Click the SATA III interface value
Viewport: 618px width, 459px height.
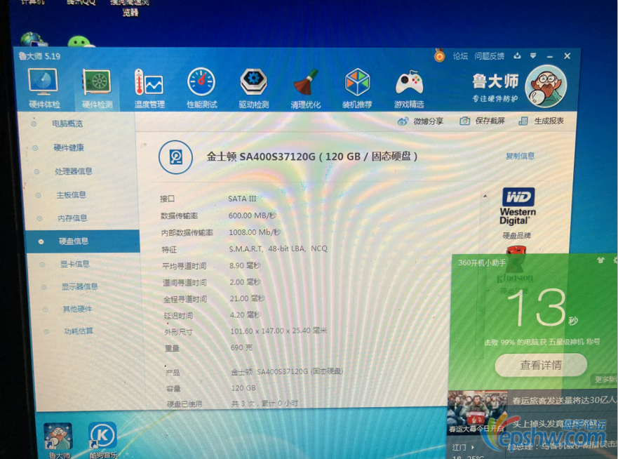click(242, 199)
